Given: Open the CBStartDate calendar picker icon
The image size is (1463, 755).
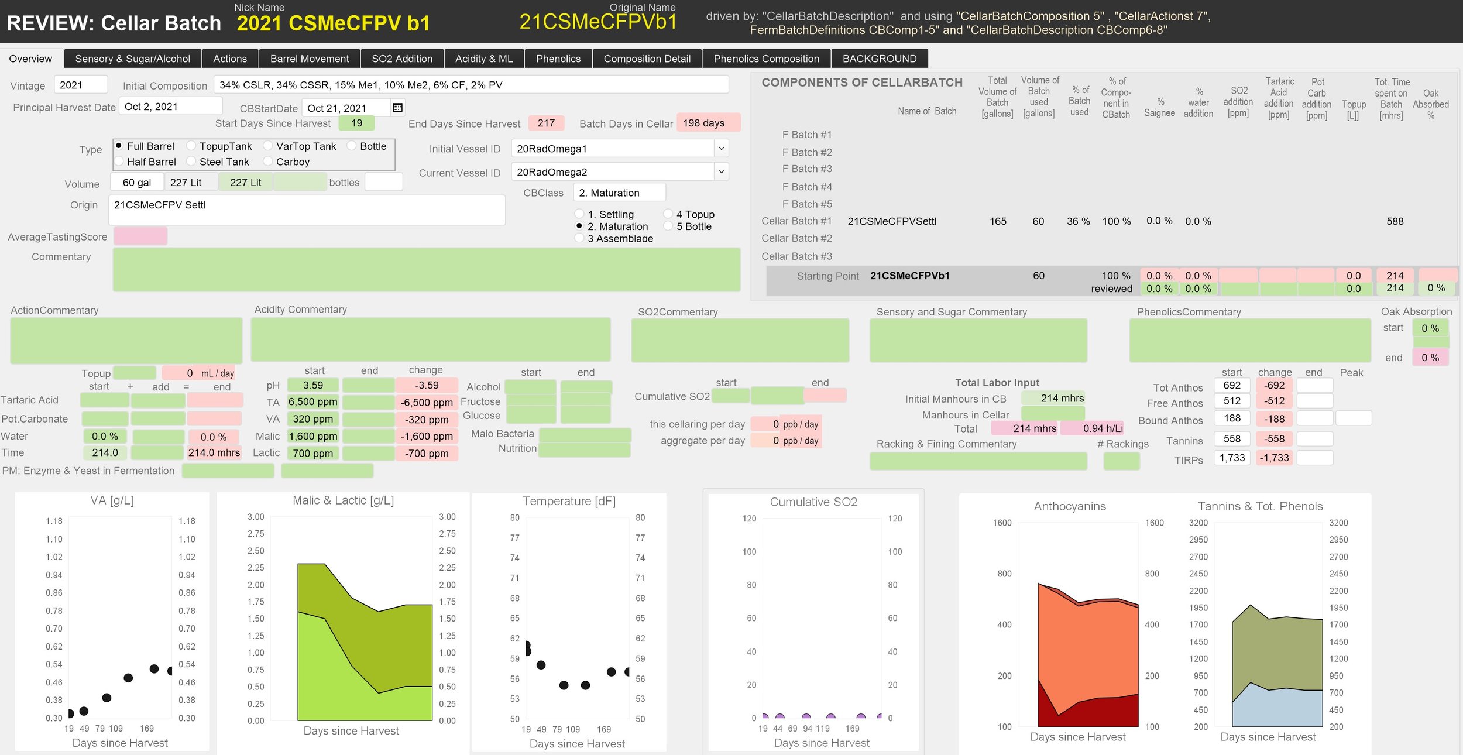Looking at the screenshot, I should 397,108.
